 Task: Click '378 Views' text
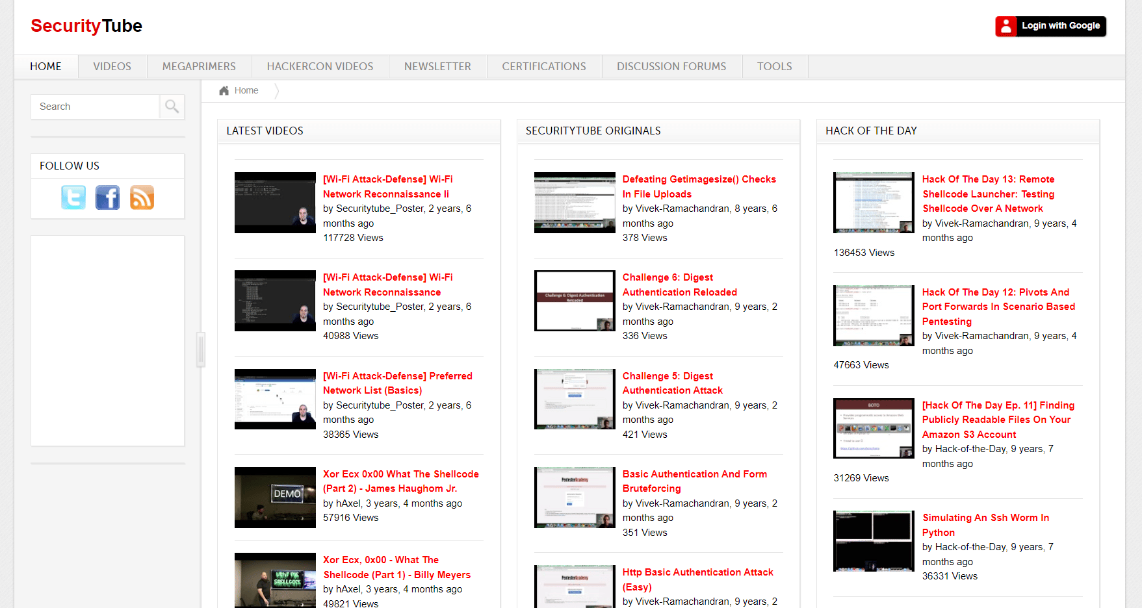coord(645,238)
